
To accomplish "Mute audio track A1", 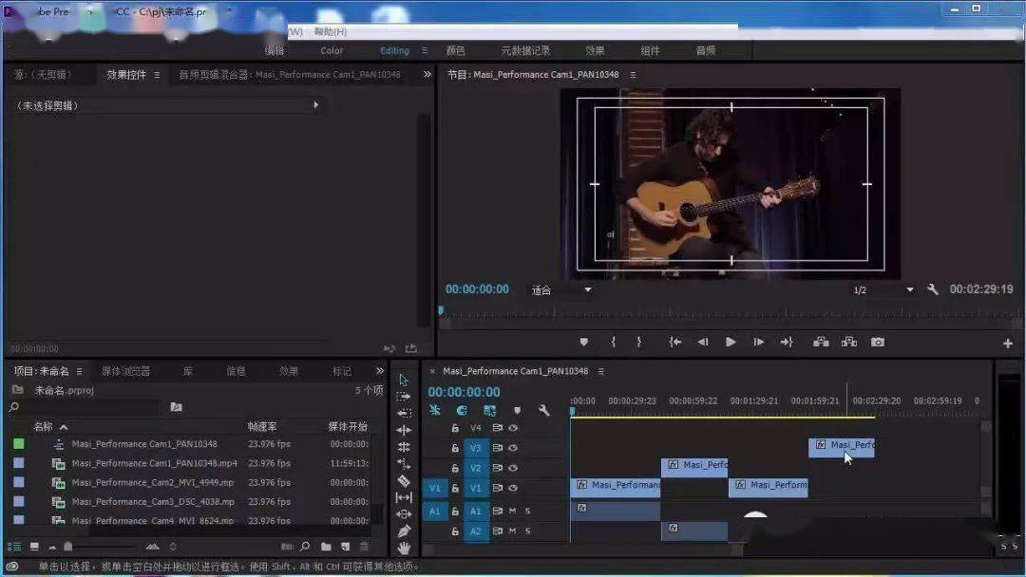I will (513, 511).
